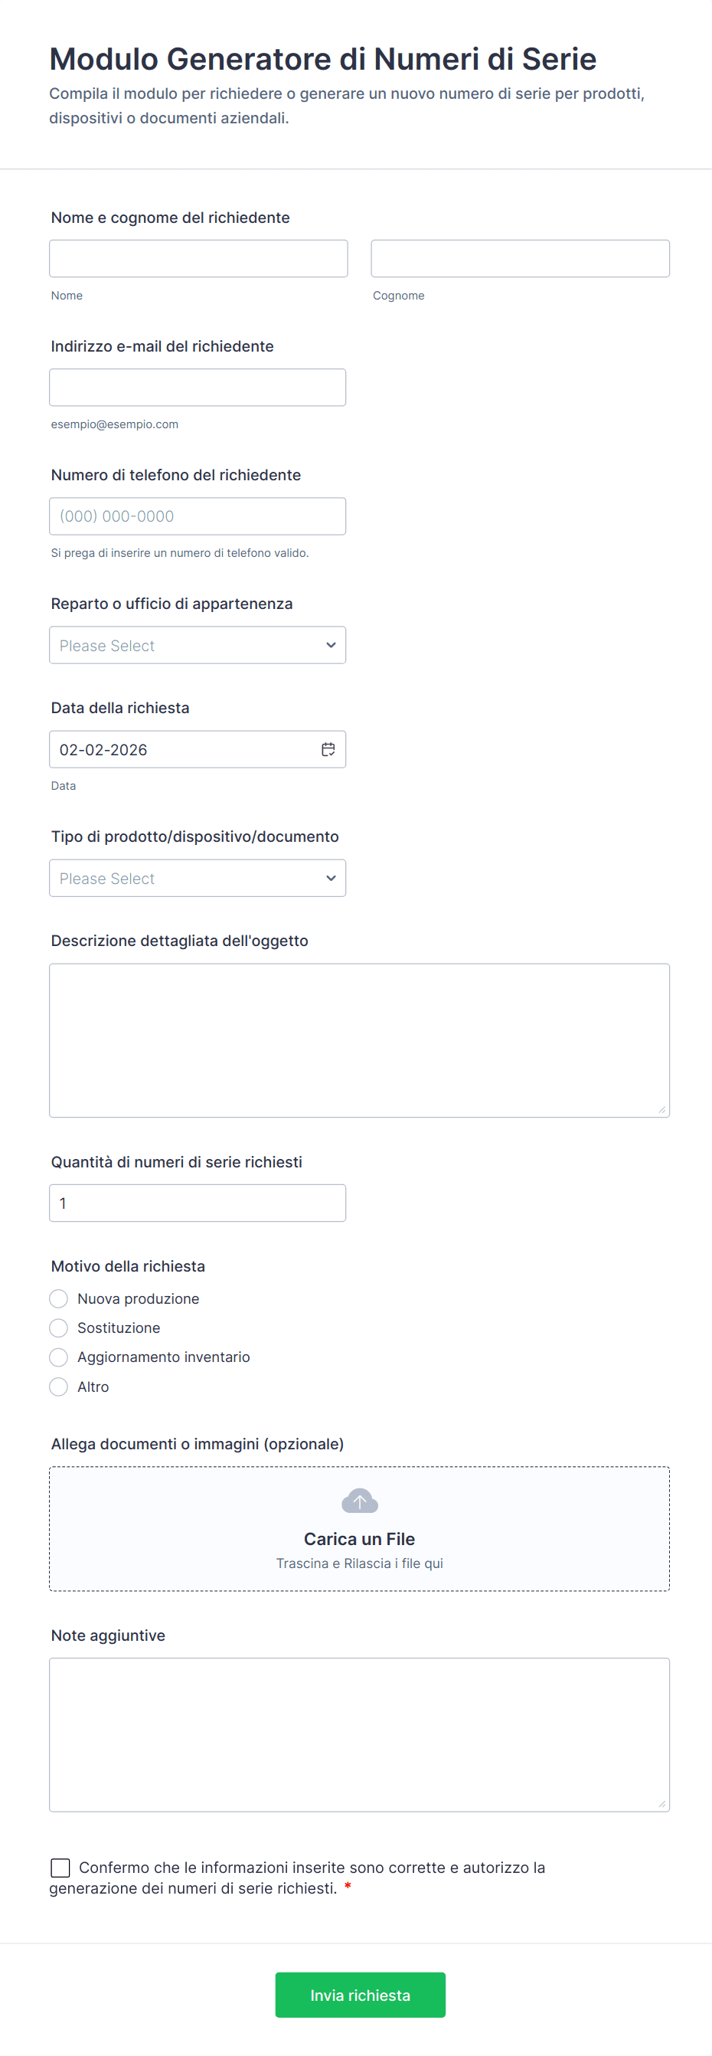Image resolution: width=712 pixels, height=2056 pixels.
Task: Tick the confirmation checkbox for serial generation
Action: coord(60,1868)
